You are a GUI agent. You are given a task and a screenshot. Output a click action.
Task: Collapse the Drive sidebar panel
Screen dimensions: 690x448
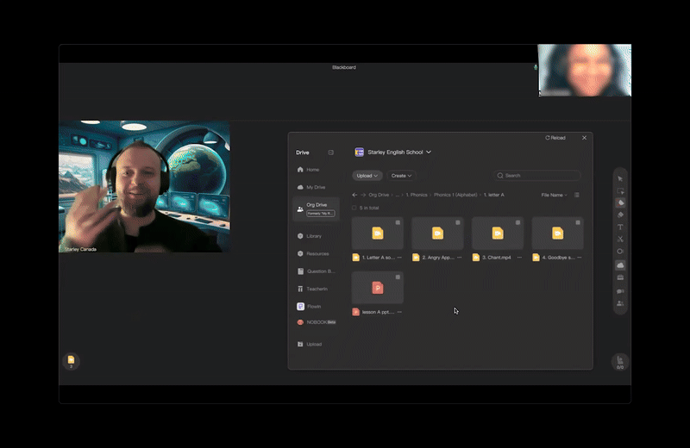(x=331, y=152)
